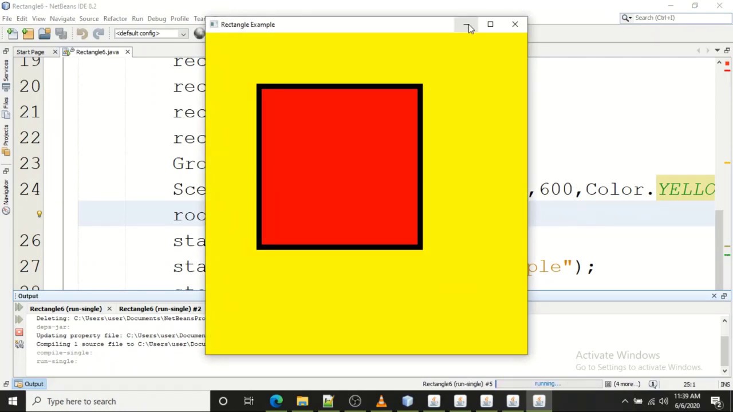Close the Rectangle6 (run-single) output tab
The image size is (733, 412).
109,309
